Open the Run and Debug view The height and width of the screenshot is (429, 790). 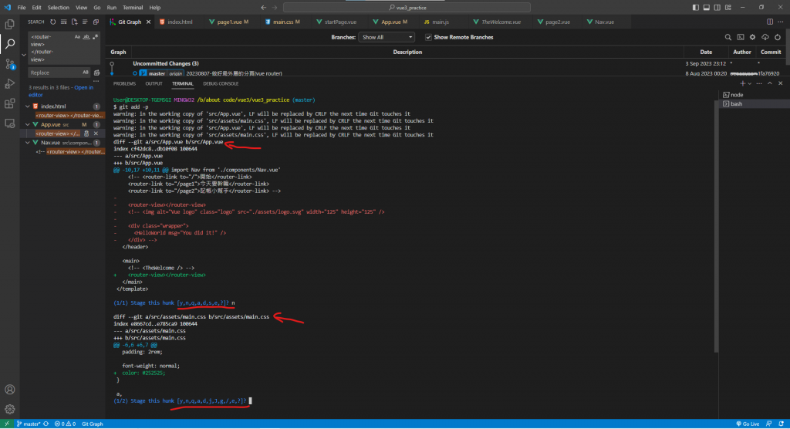tap(9, 83)
